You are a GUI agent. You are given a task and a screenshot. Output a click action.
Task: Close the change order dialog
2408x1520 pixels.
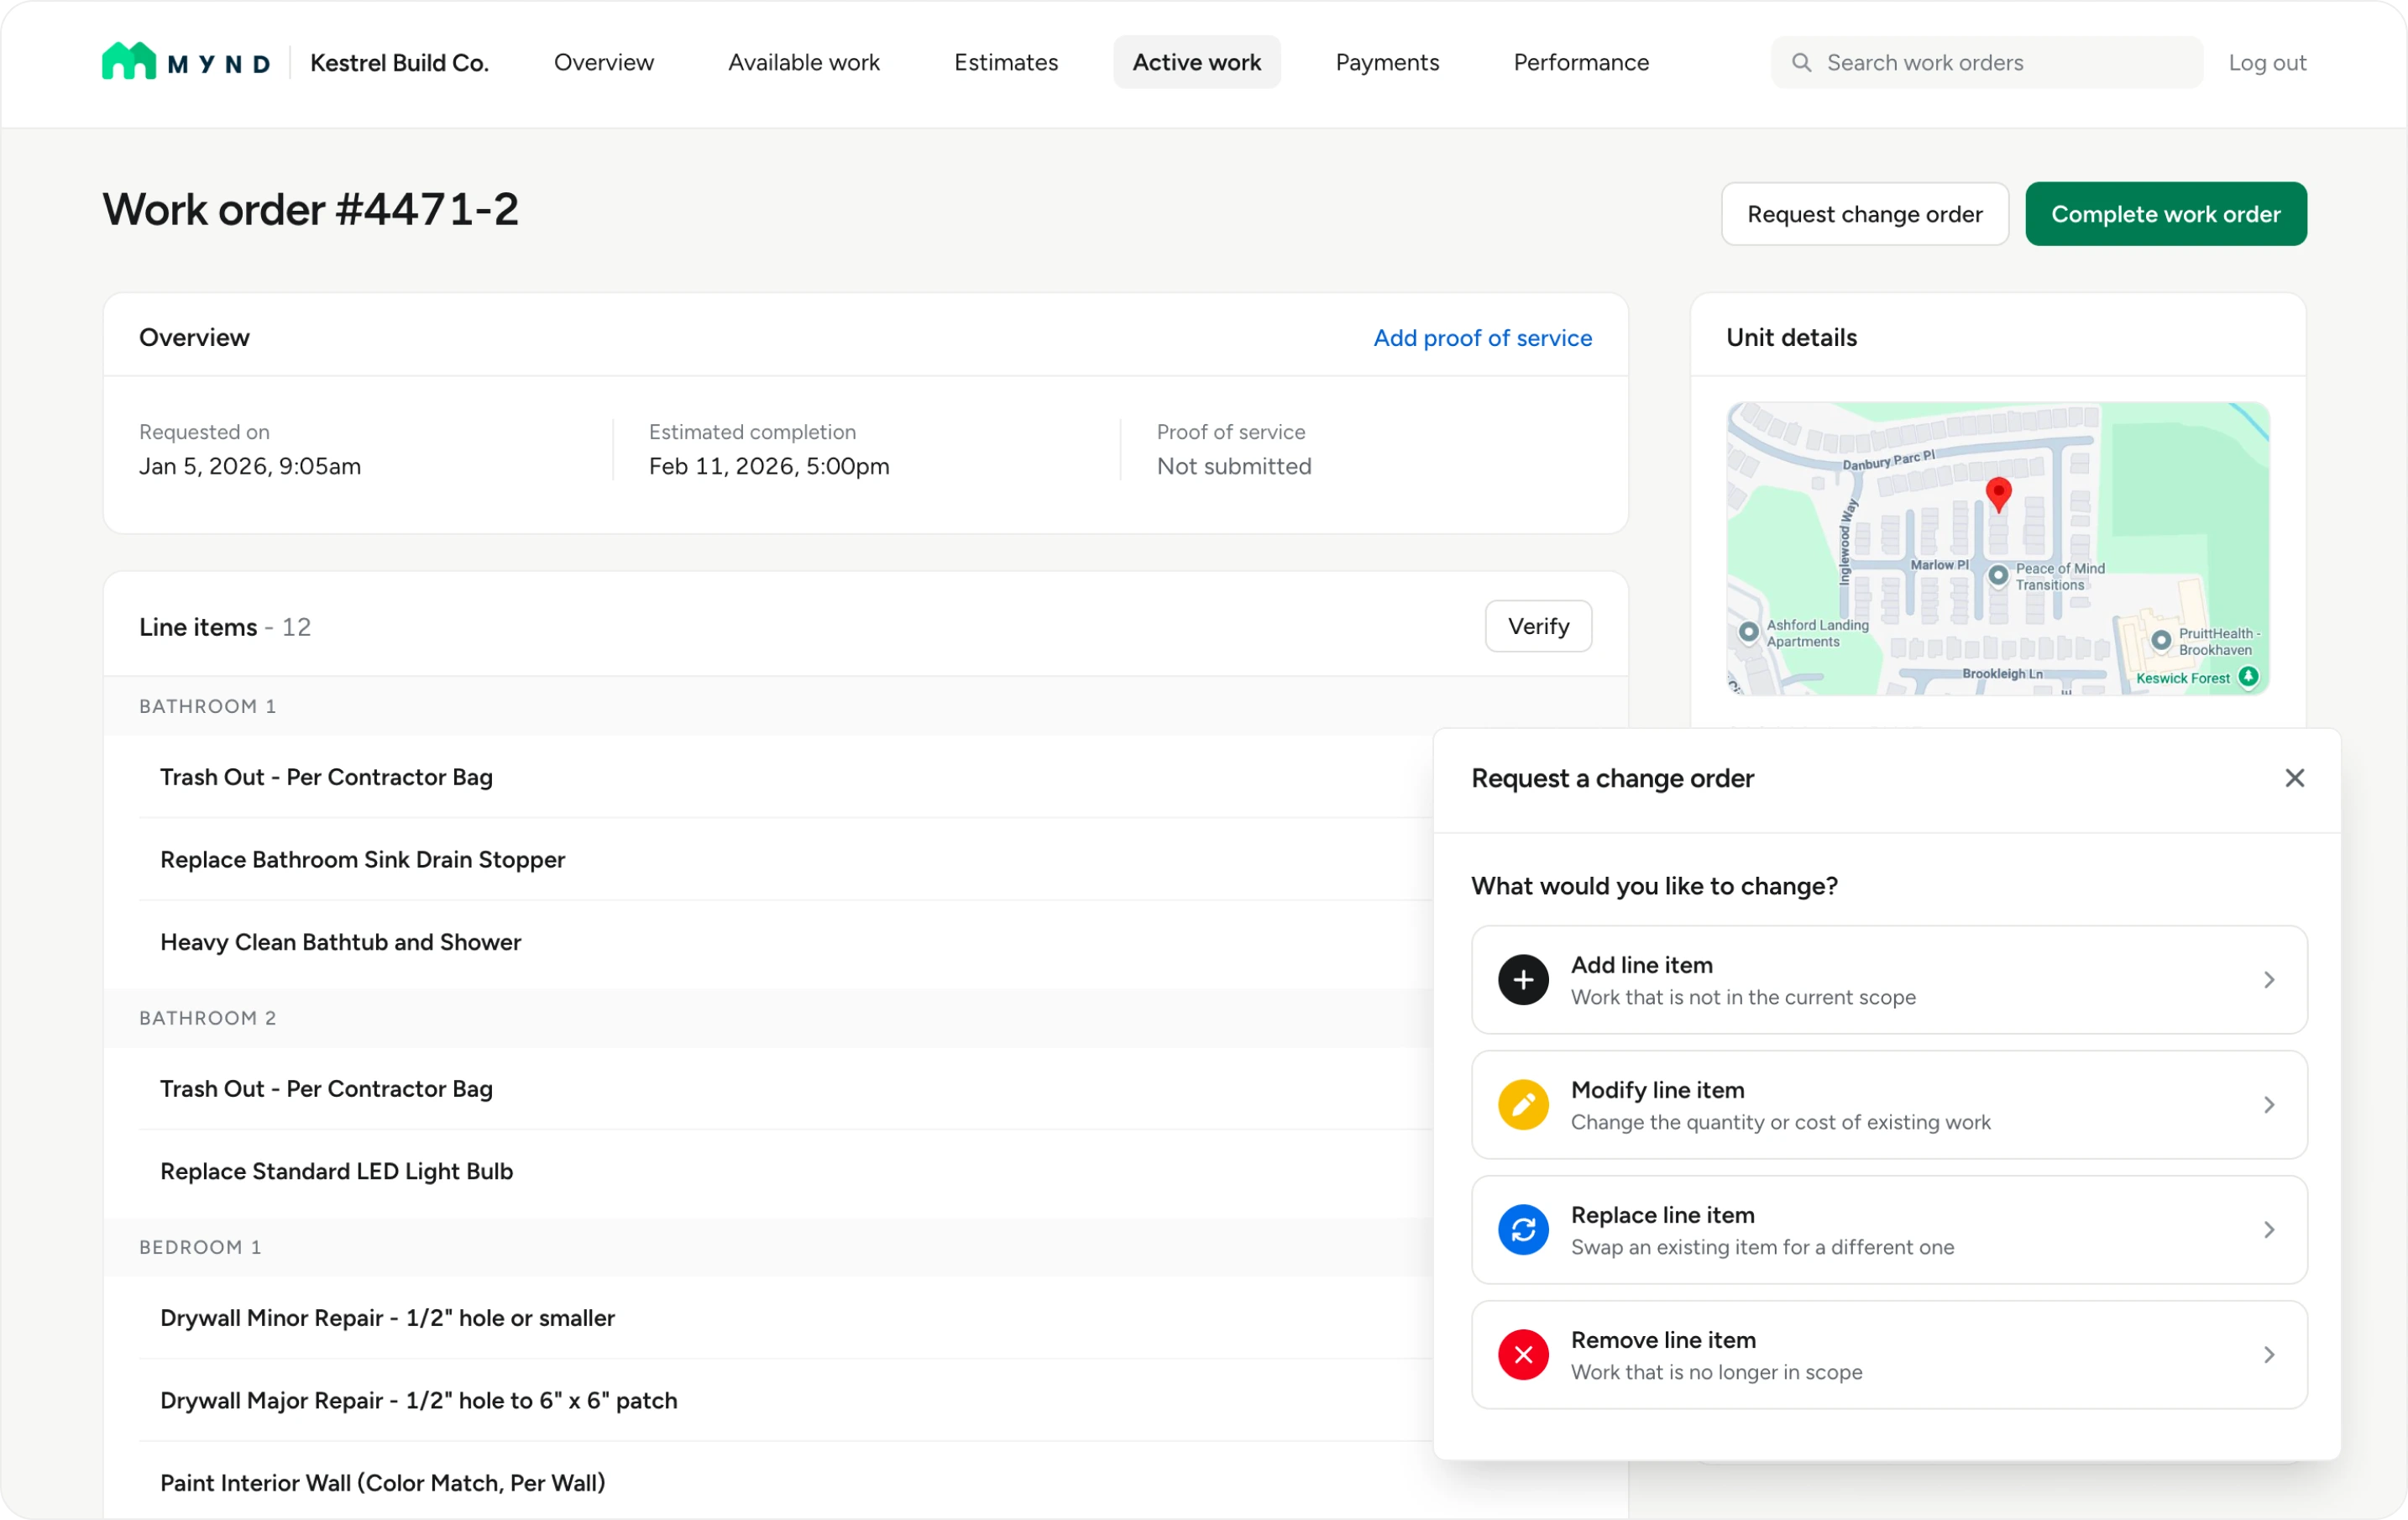point(2294,778)
